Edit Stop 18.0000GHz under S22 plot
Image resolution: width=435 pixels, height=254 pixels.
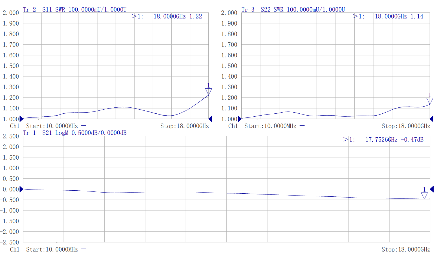[x=406, y=126]
